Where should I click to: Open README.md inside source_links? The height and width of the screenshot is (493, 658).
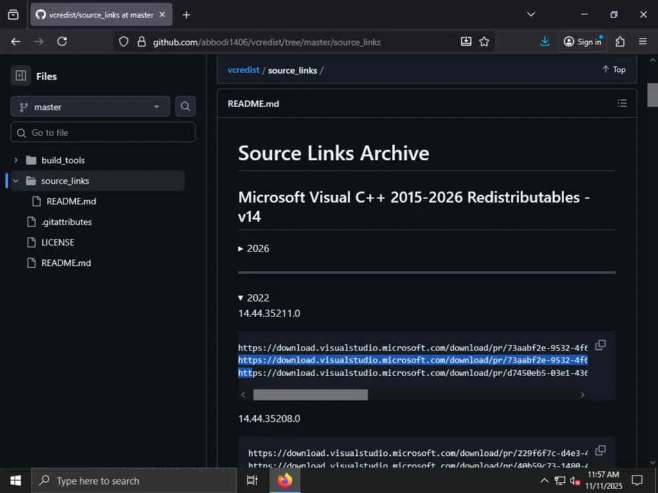click(x=71, y=201)
